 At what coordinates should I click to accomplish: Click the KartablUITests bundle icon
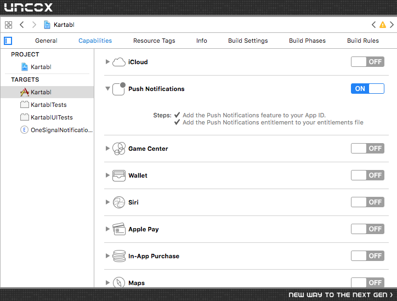pos(25,117)
